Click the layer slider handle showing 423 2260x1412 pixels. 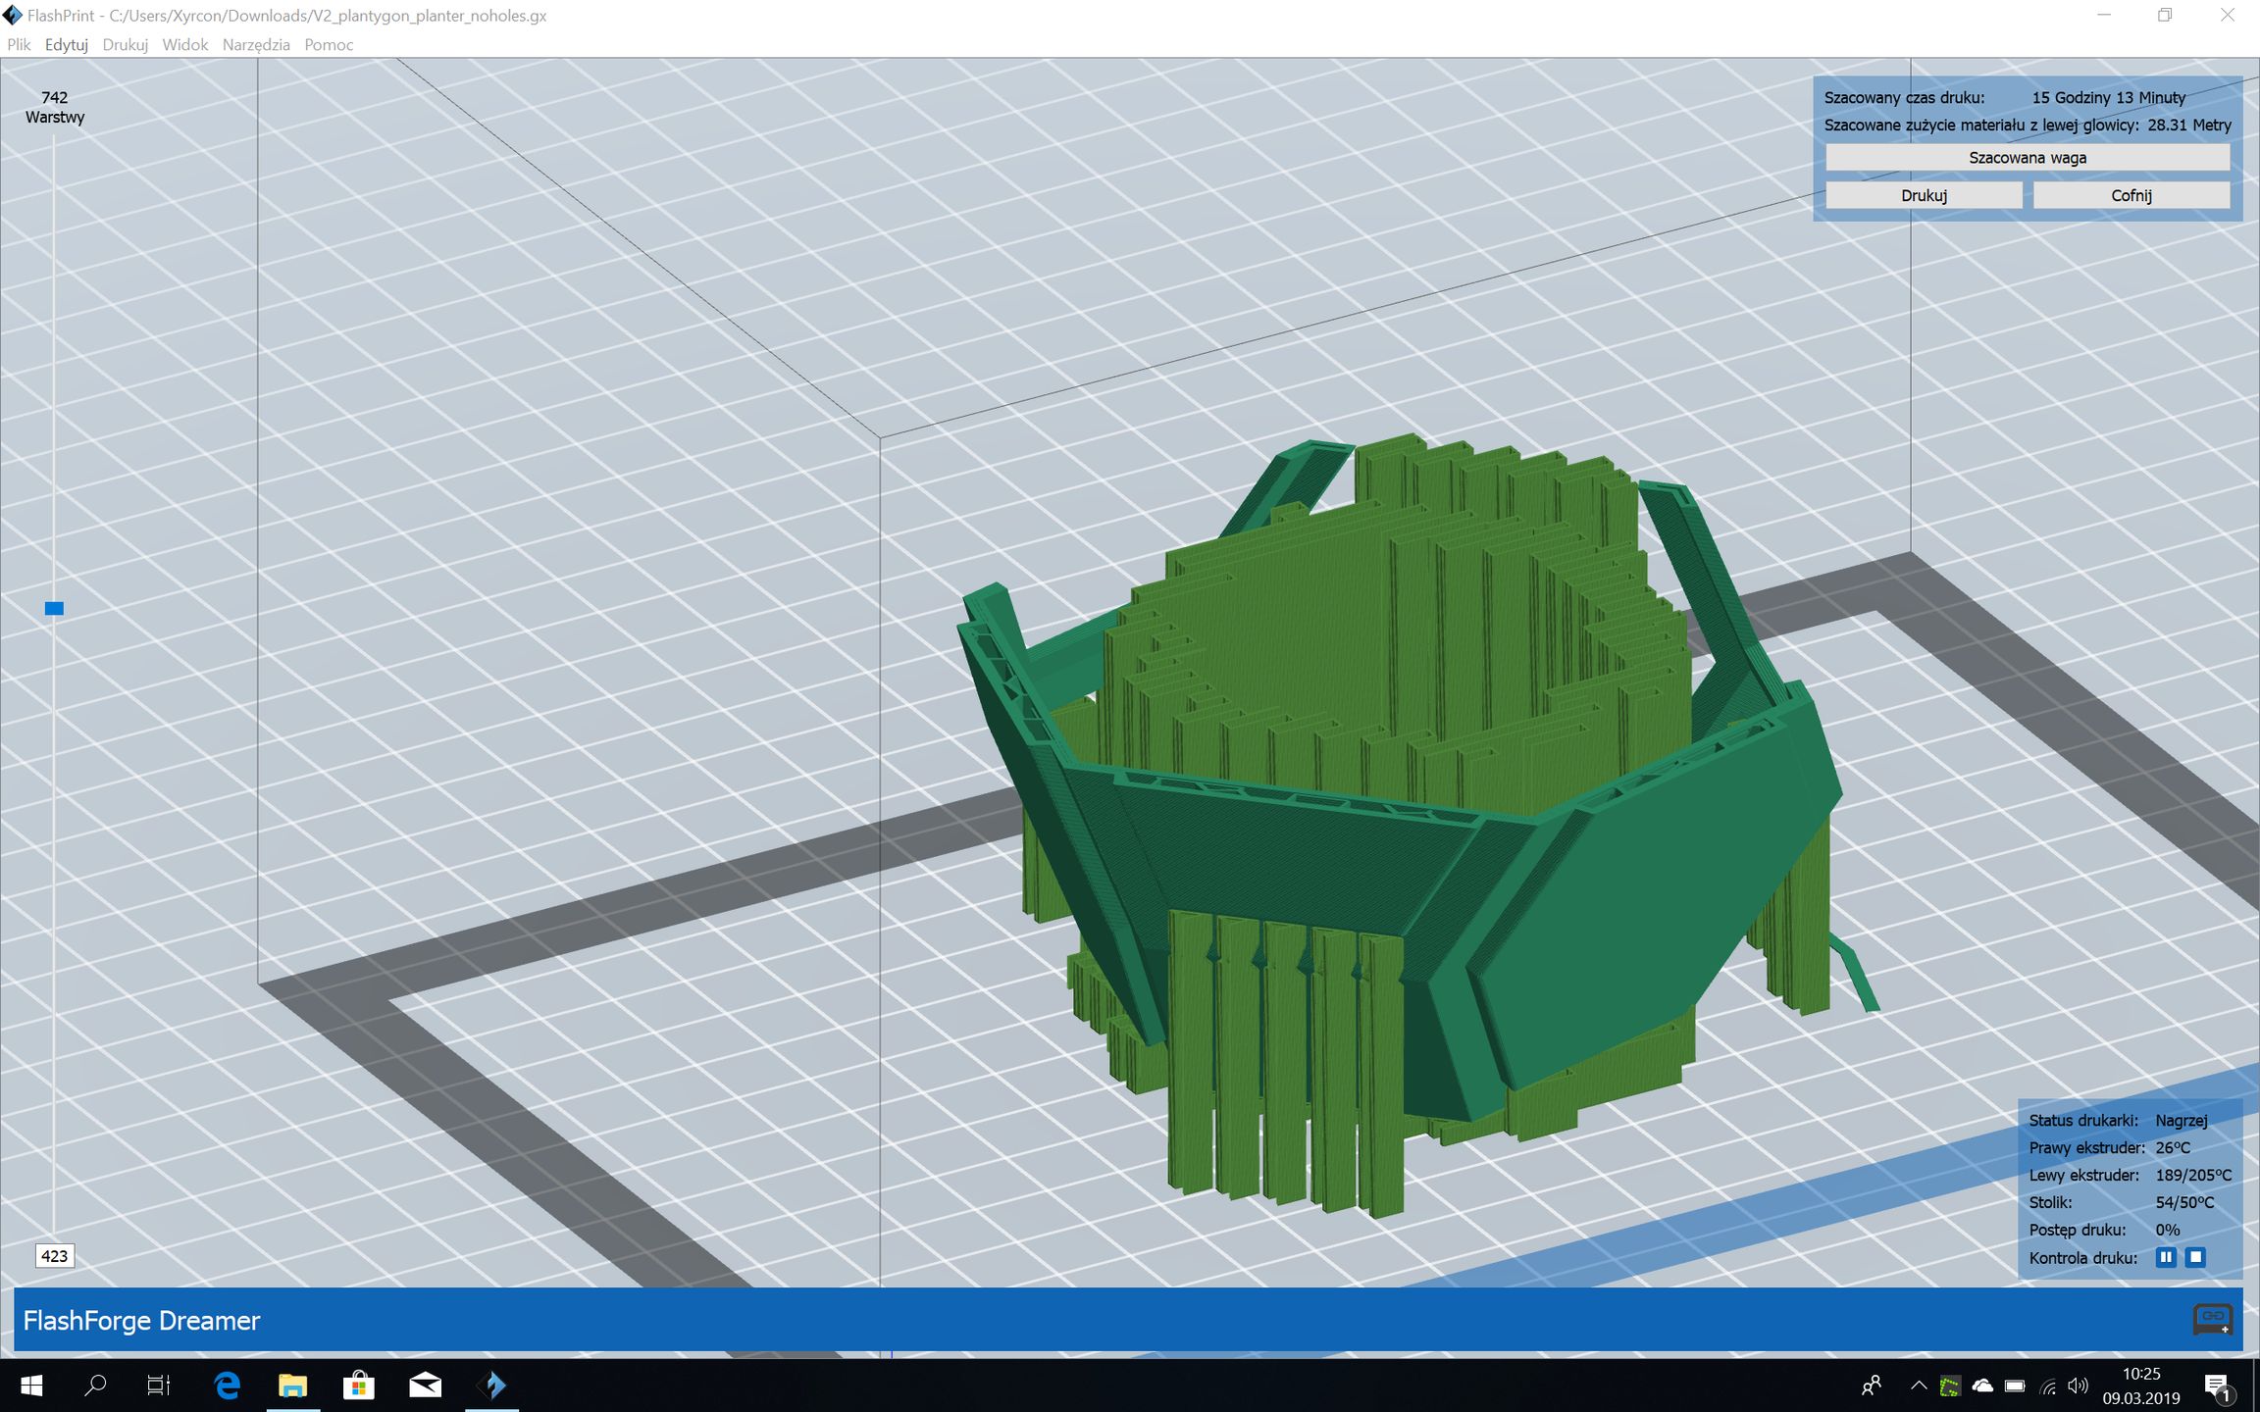[x=55, y=1256]
